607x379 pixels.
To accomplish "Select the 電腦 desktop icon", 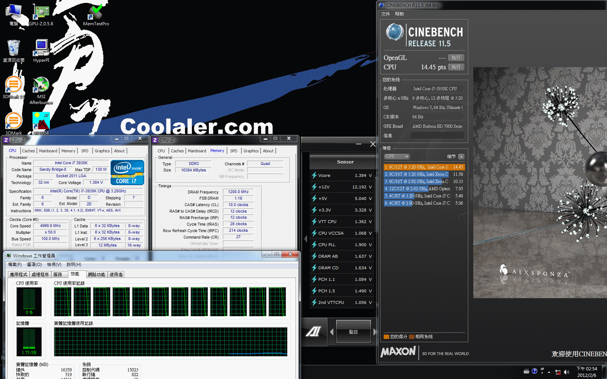I will [14, 14].
